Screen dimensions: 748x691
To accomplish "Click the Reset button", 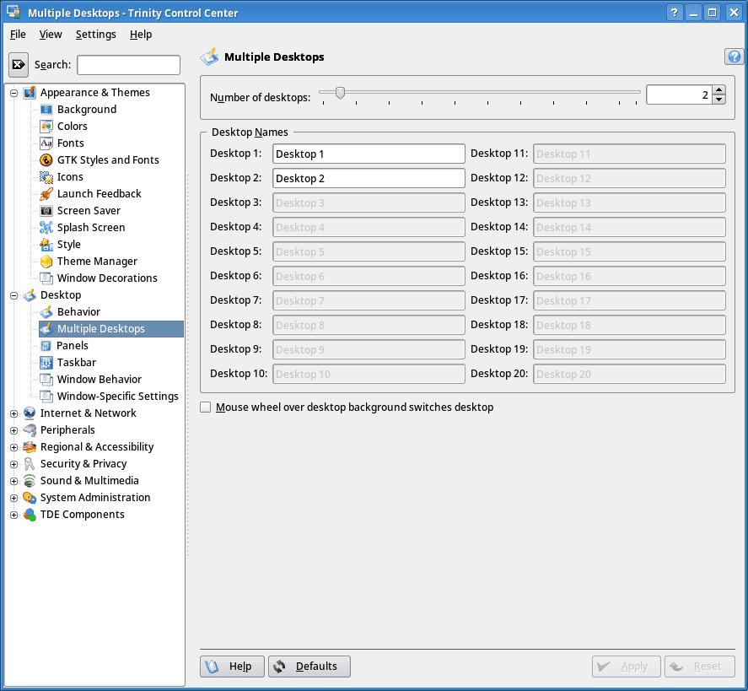I will pos(700,667).
